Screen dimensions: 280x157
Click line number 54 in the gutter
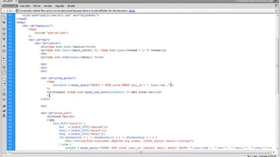coord(10,148)
